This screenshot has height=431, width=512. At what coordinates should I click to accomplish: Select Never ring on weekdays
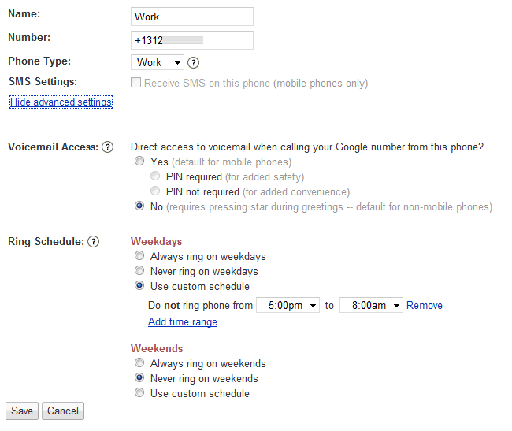139,270
